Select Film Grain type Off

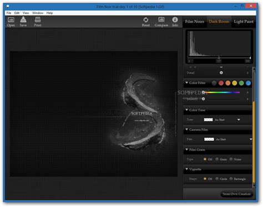point(205,159)
